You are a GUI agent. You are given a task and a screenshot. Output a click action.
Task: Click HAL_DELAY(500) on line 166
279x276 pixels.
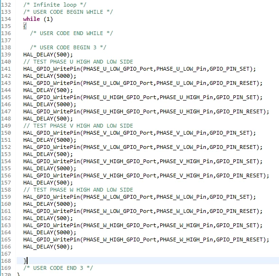pos(48,247)
